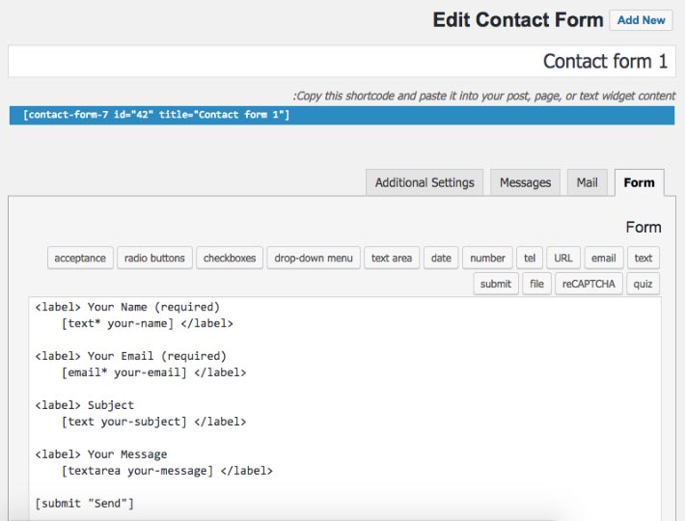Select the Form tab
Screen dimensions: 685x521
click(x=639, y=182)
